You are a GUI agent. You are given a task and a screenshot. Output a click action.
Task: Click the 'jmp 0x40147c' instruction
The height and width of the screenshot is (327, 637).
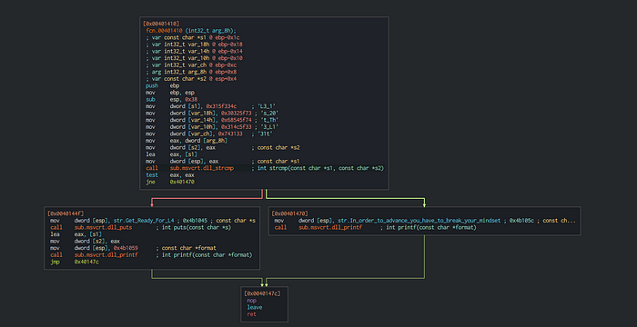[x=75, y=262]
